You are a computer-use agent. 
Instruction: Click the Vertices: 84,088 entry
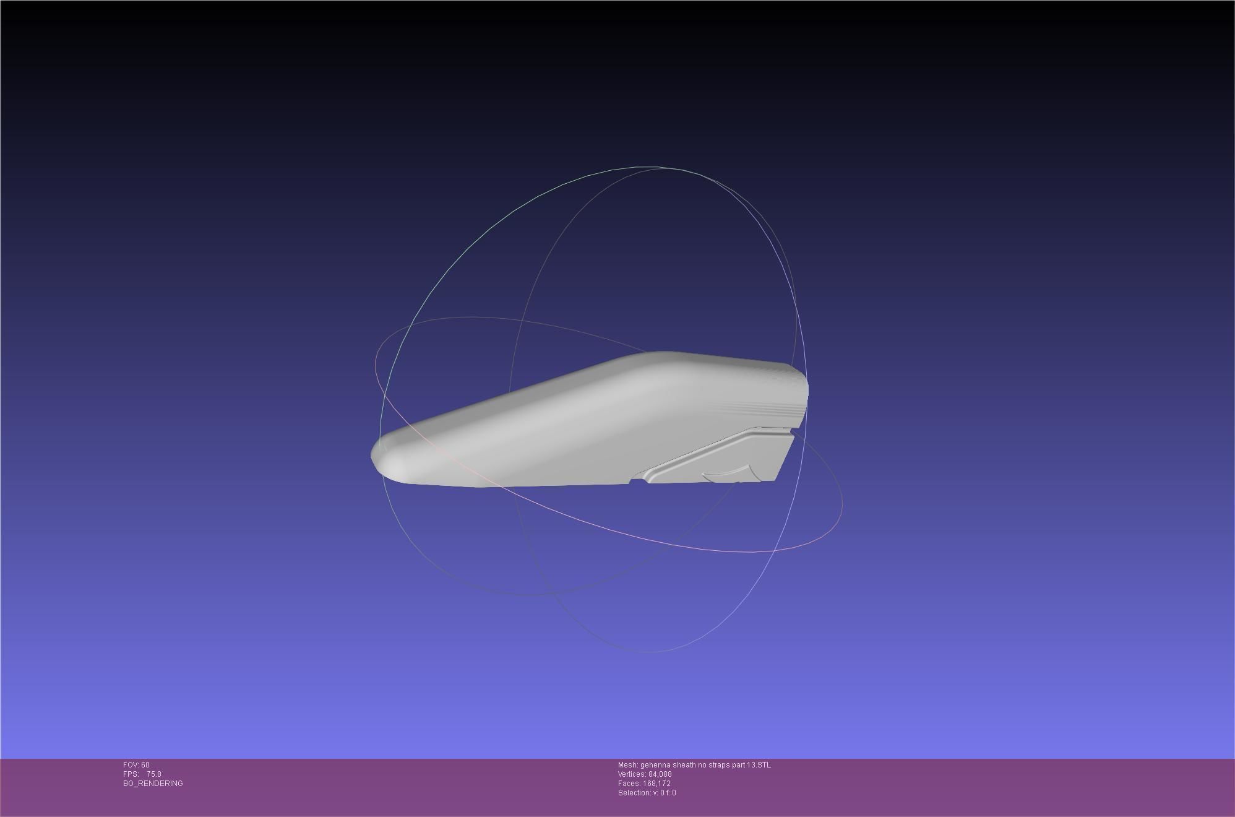click(x=645, y=774)
